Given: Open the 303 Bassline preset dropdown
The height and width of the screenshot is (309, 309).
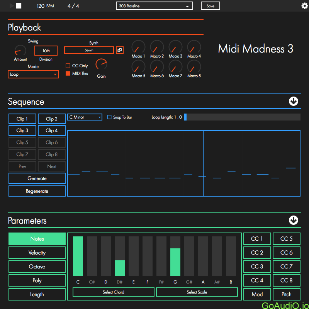Looking at the screenshot, I should (x=154, y=6).
